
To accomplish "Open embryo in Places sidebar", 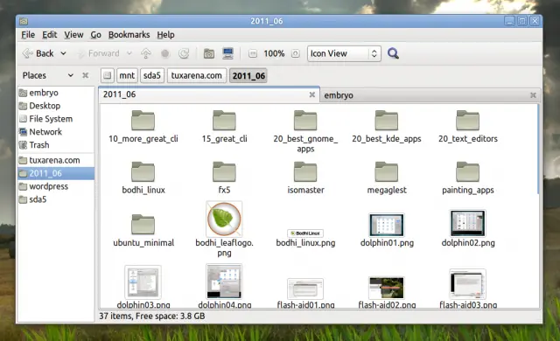I will pos(56,93).
